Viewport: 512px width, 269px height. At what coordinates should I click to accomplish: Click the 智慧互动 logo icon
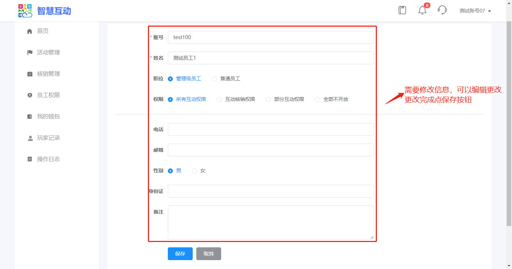pyautogui.click(x=25, y=11)
